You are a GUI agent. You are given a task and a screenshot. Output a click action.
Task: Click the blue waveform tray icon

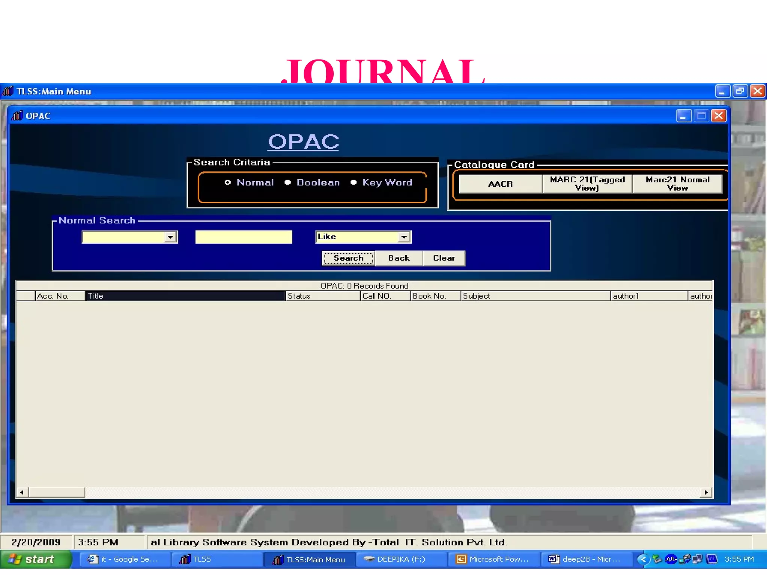(x=671, y=559)
